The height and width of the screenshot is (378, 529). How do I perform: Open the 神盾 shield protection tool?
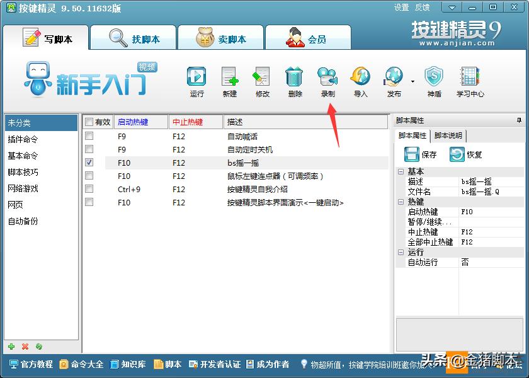coord(433,79)
